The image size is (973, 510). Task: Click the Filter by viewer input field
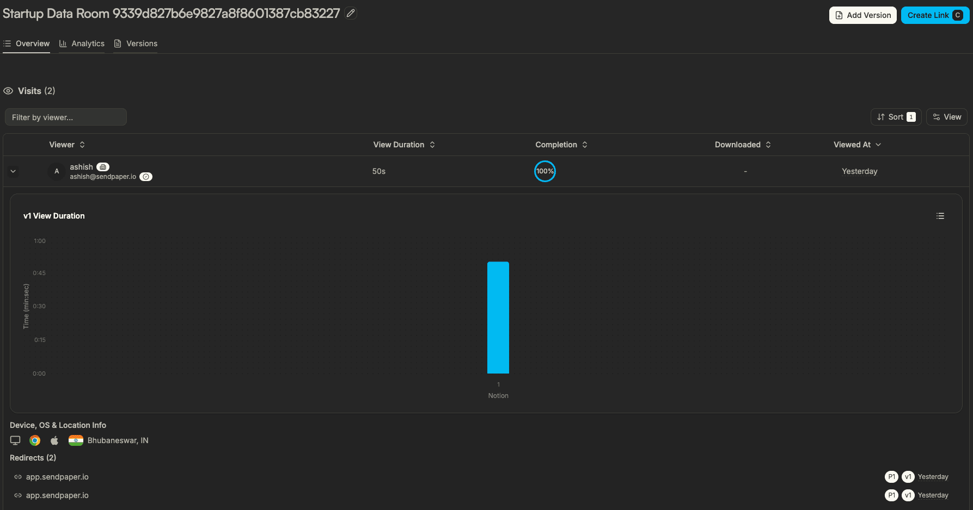65,116
